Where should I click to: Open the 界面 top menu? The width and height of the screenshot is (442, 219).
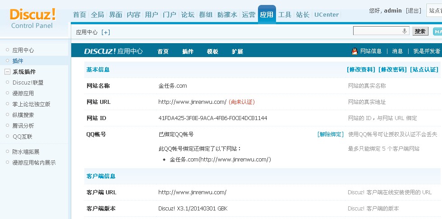(x=115, y=15)
